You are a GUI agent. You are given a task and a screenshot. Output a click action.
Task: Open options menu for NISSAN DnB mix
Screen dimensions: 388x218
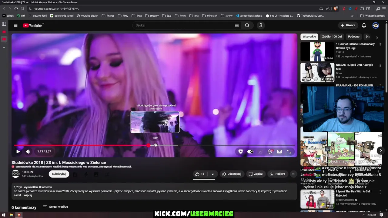pyautogui.click(x=380, y=65)
